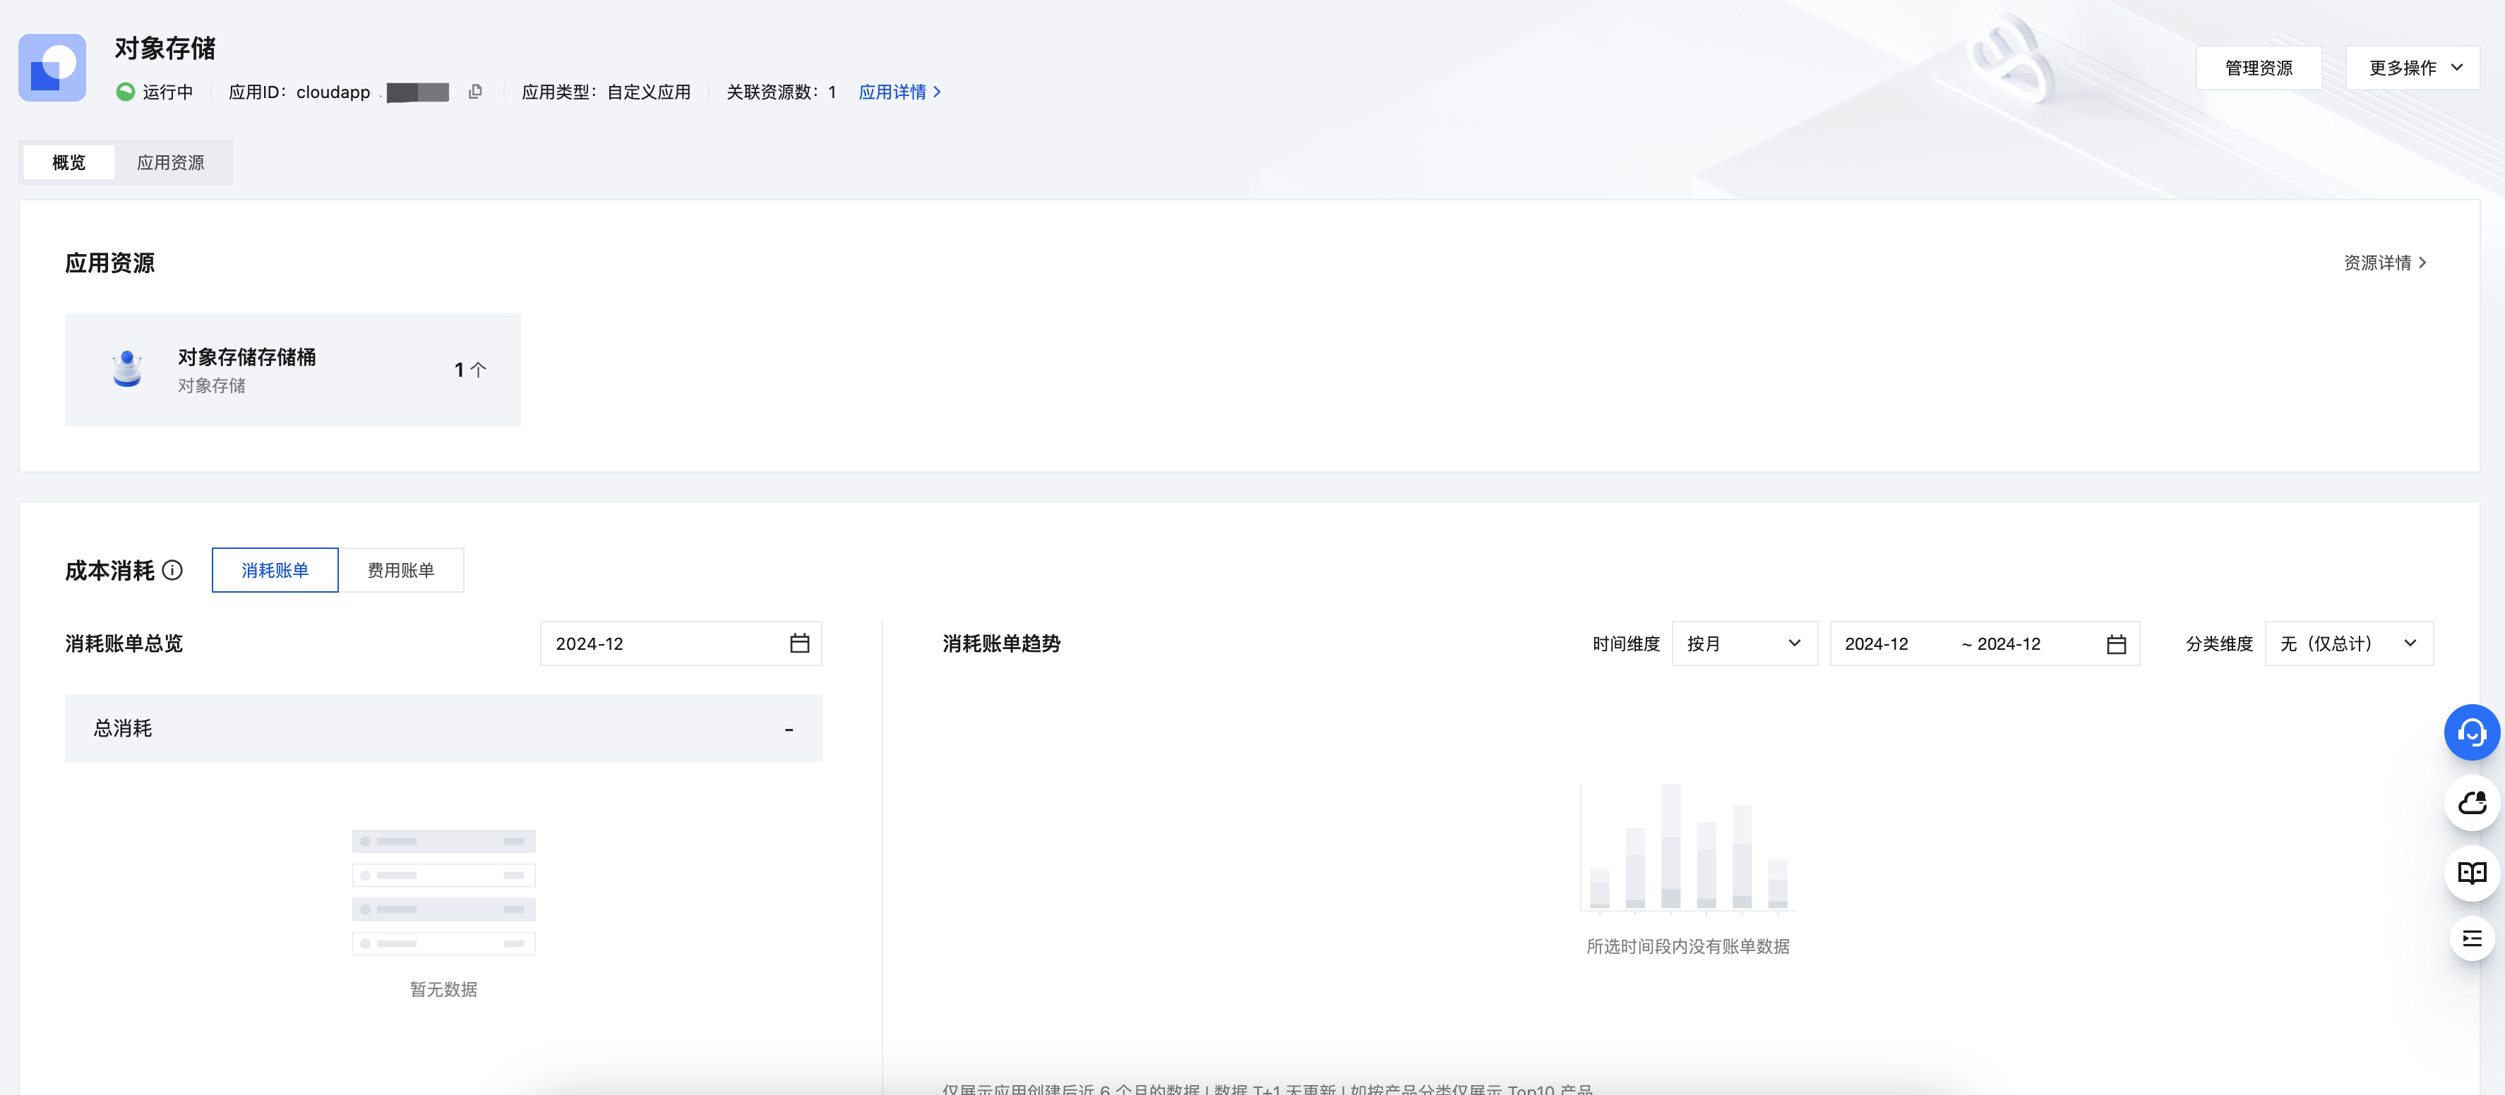This screenshot has height=1095, width=2505.
Task: Expand the 更多操作 dropdown
Action: (2412, 68)
